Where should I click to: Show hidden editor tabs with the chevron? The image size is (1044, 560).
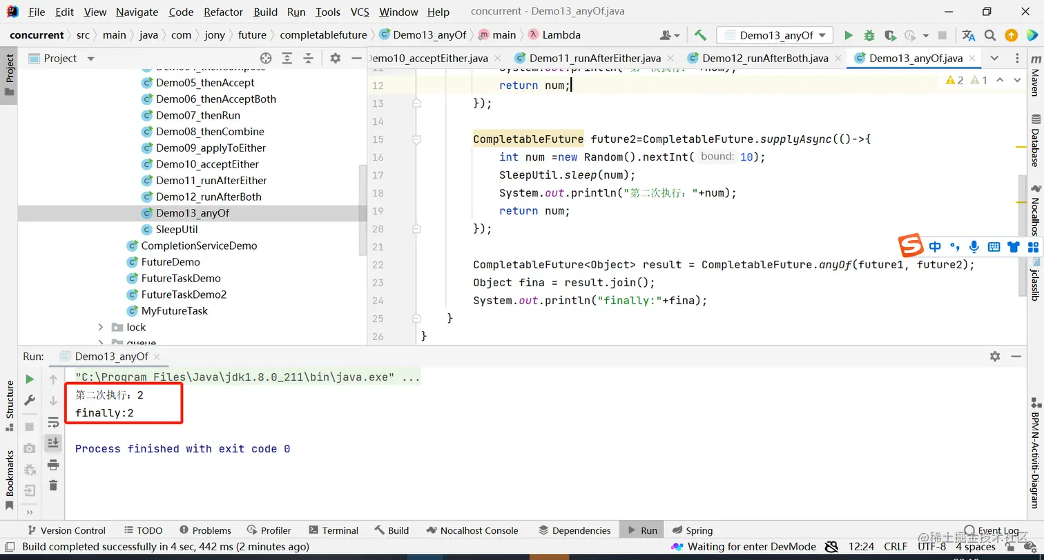click(x=994, y=59)
